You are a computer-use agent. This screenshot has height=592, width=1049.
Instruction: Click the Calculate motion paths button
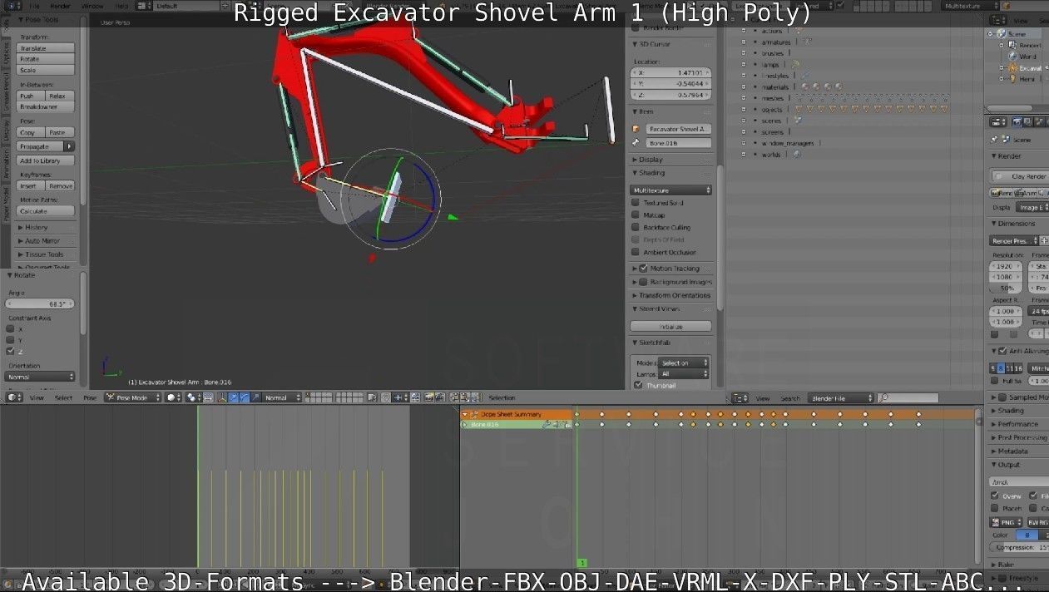click(x=46, y=211)
